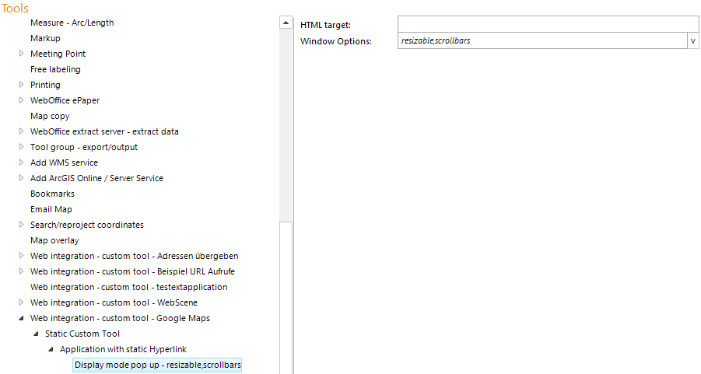Expand the WebOffice ePaper node arrow
This screenshot has width=701, height=374.
22,100
